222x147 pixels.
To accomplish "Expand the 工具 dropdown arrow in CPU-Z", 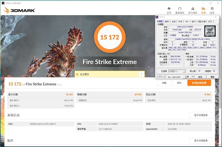I will (x=193, y=77).
